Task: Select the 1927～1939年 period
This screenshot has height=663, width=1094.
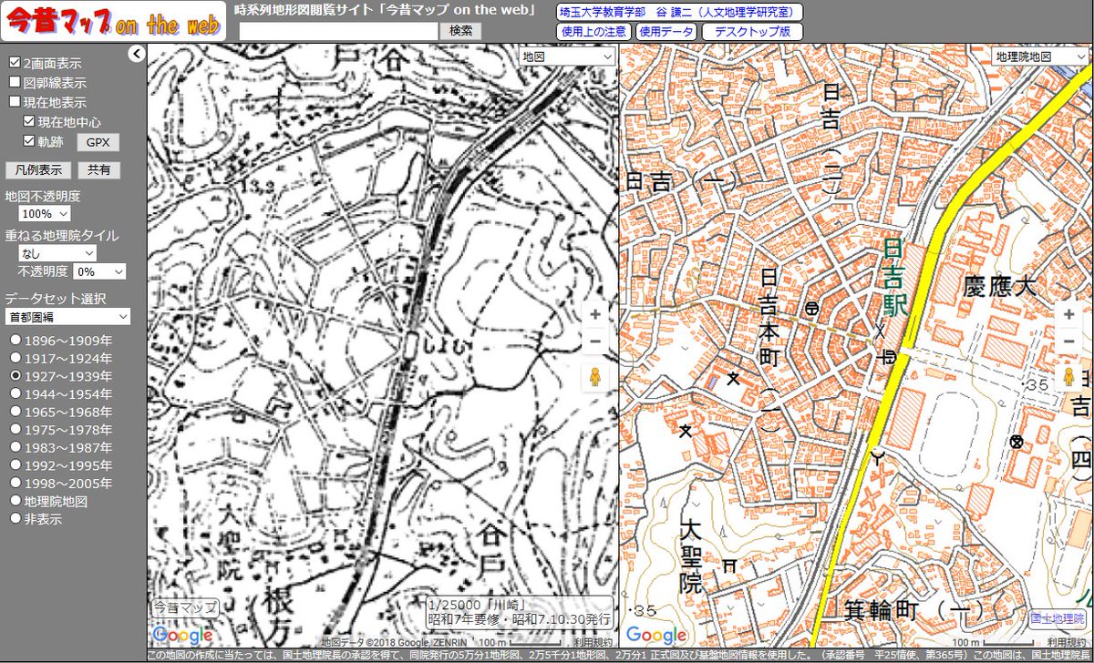Action: click(15, 376)
